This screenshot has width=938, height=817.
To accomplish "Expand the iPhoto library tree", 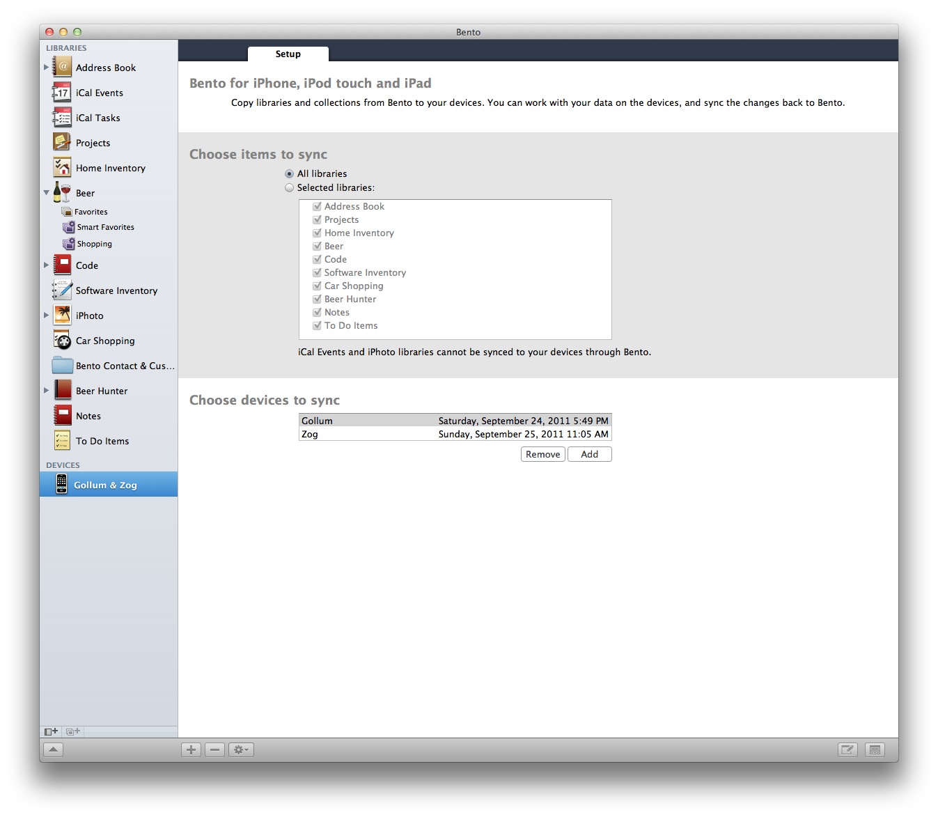I will coord(47,316).
